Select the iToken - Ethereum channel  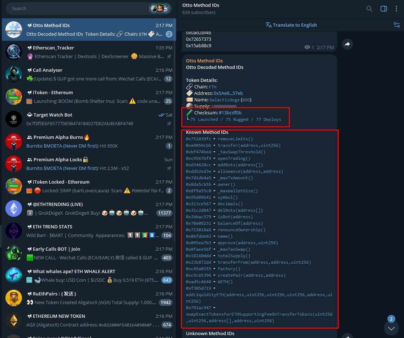[89, 97]
